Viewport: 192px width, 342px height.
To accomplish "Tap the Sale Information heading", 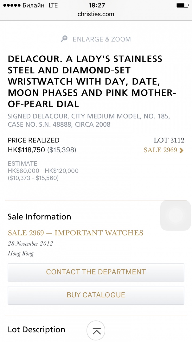I will click(x=39, y=217).
